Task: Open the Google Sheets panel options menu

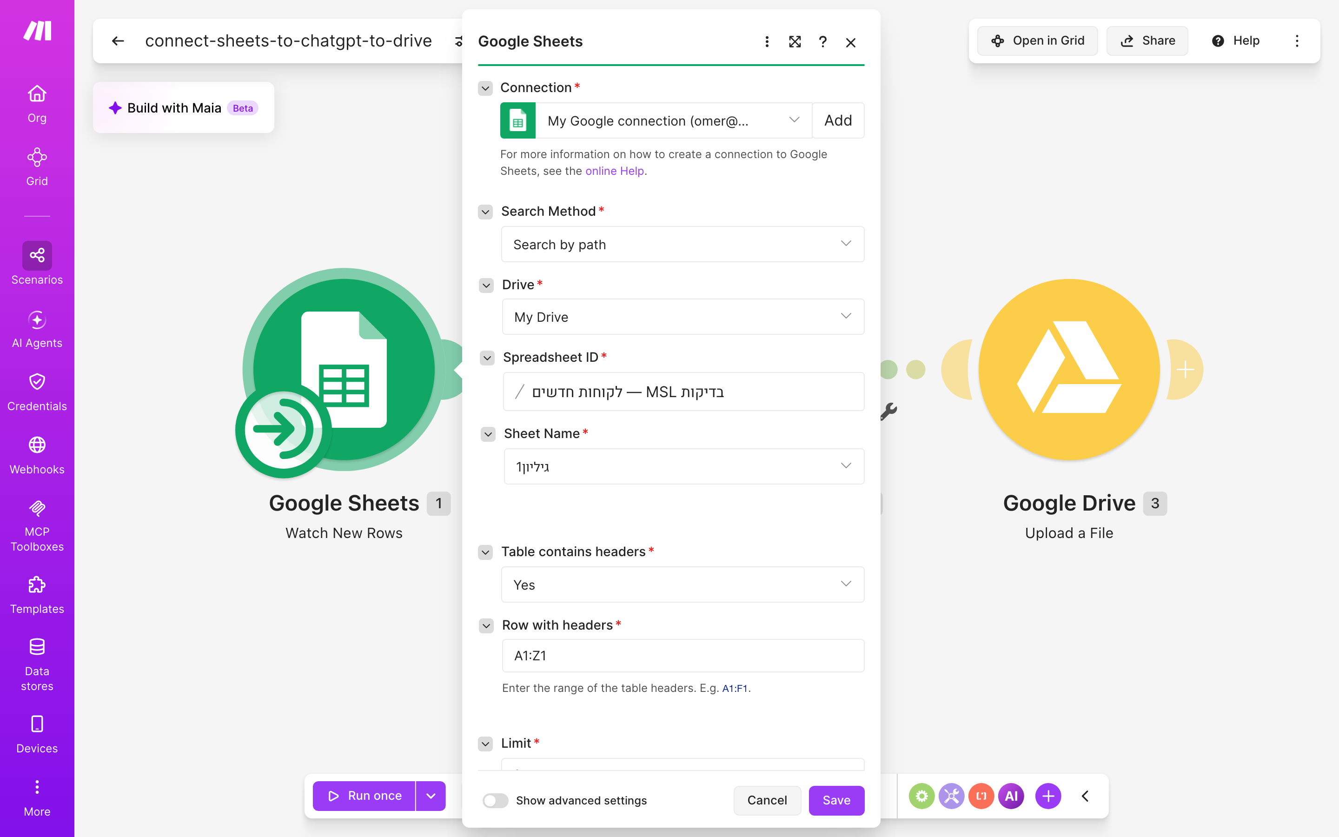Action: 767,42
